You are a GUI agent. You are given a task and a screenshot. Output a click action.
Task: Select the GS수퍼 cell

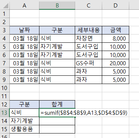tap(89, 63)
